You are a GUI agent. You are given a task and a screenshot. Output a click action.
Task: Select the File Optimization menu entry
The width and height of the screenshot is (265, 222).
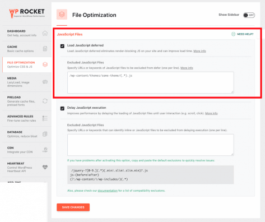27,64
